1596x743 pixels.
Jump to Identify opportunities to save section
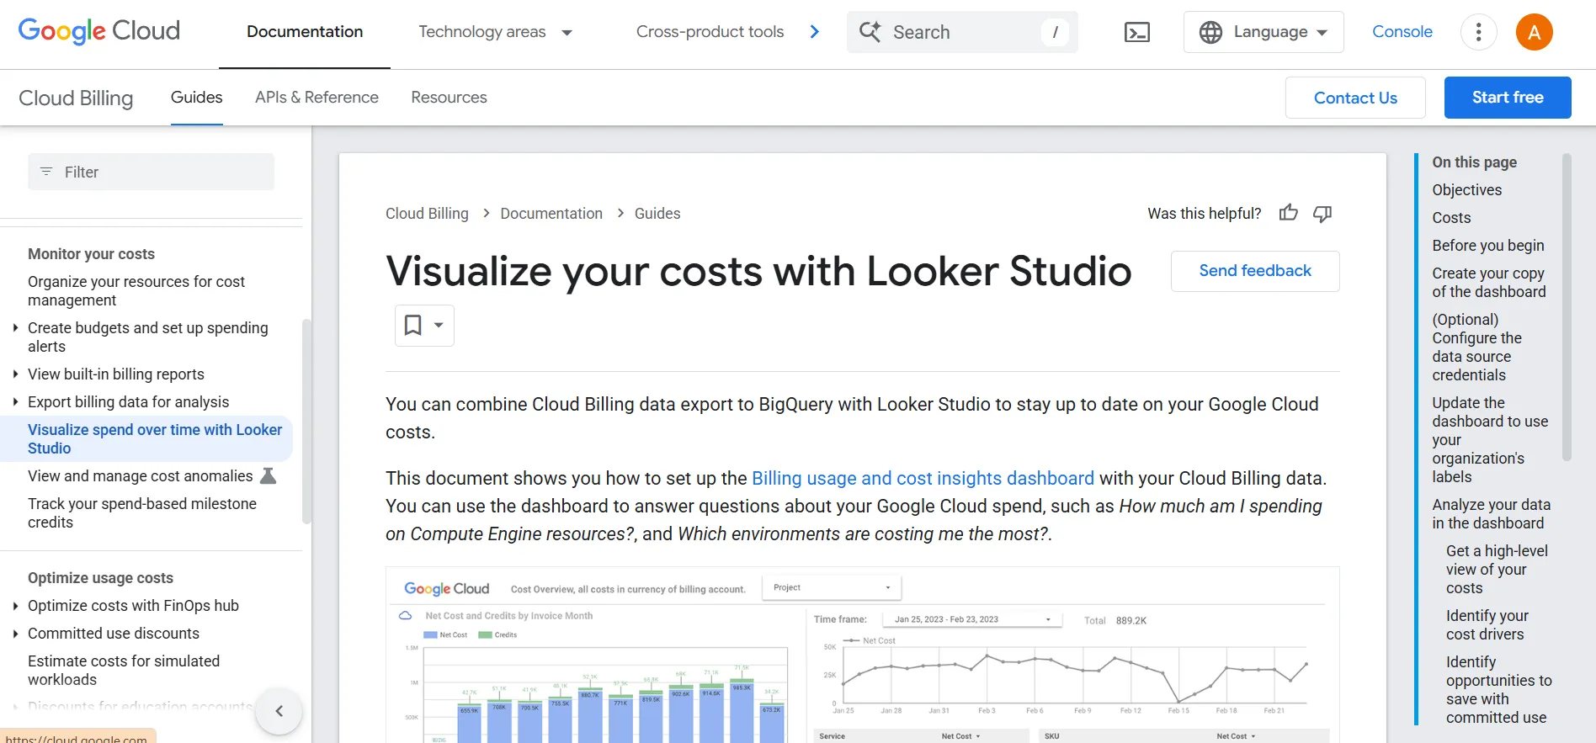coord(1498,689)
